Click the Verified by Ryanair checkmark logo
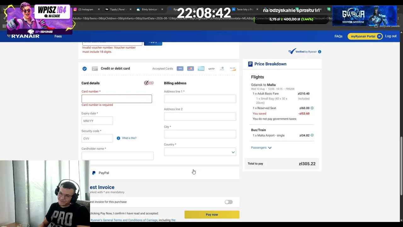The height and width of the screenshot is (227, 403). 292,51
